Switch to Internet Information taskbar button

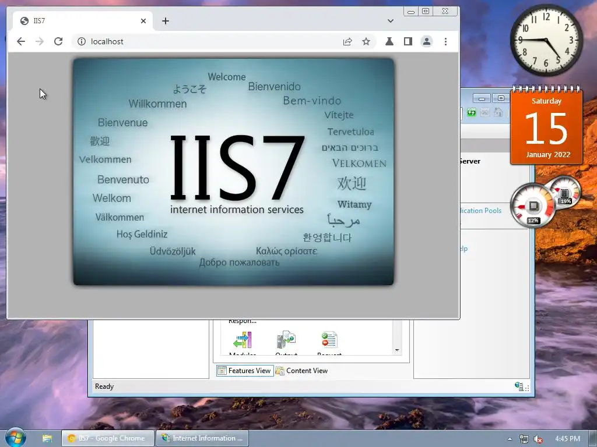click(x=202, y=438)
